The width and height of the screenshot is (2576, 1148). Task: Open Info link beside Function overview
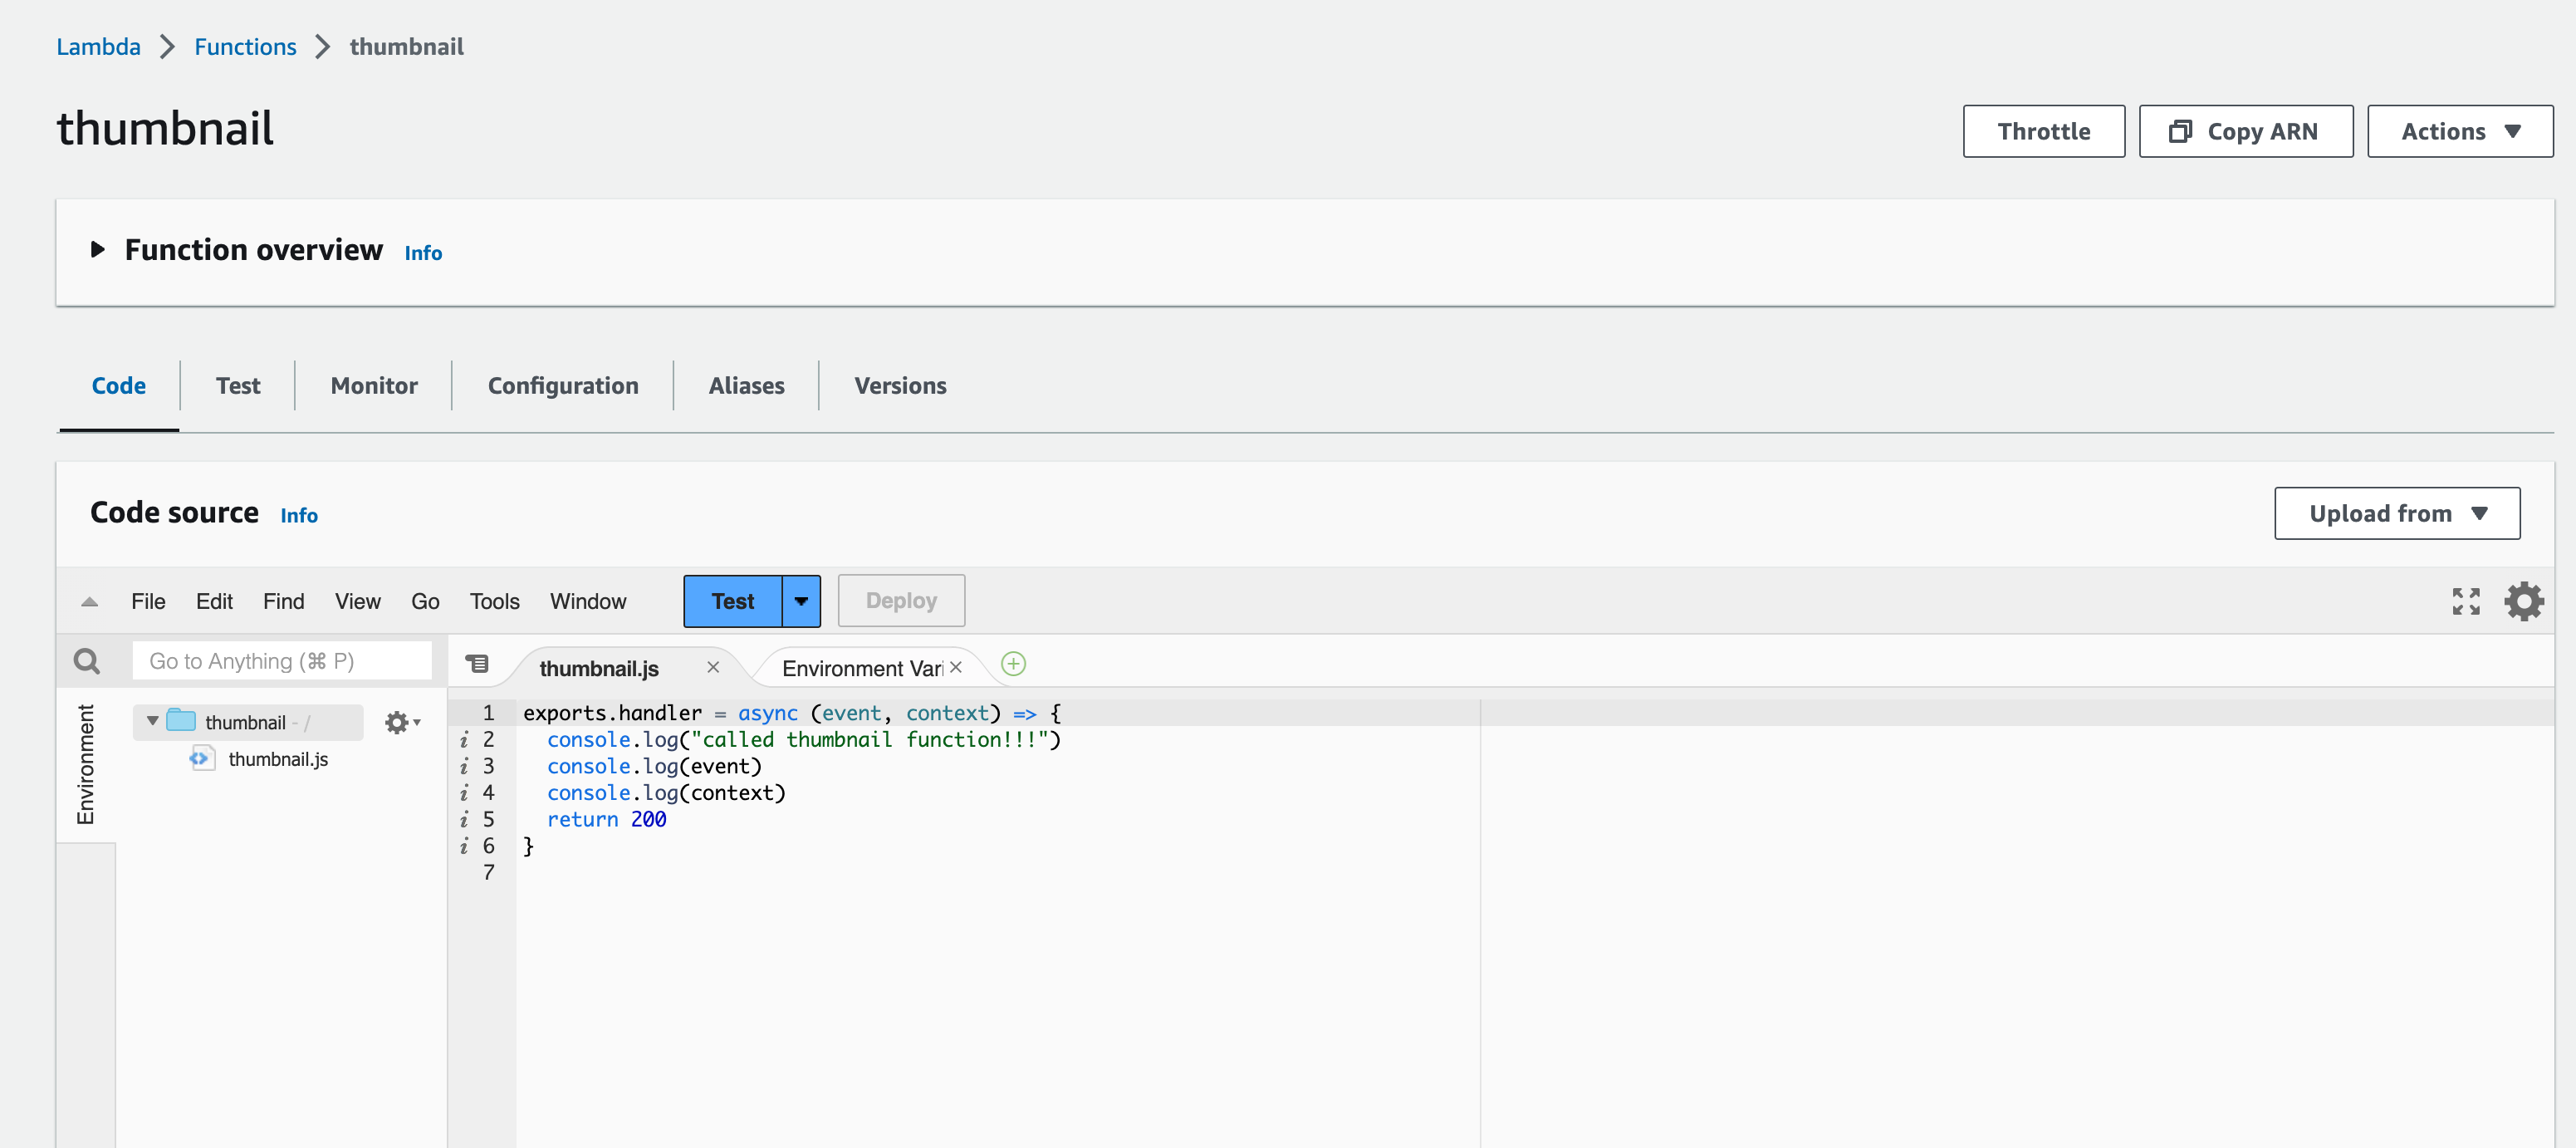coord(423,253)
